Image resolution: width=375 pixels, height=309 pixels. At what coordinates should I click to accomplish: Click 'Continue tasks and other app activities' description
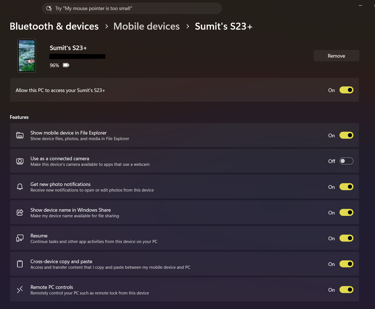pos(94,242)
